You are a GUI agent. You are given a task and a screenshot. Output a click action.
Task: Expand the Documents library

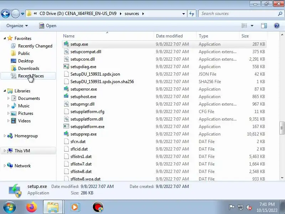pyautogui.click(x=8, y=98)
